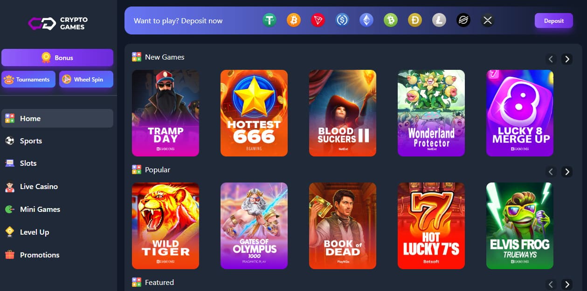Select the USD Coin icon
Viewport: 587px width, 291px height.
click(x=342, y=20)
